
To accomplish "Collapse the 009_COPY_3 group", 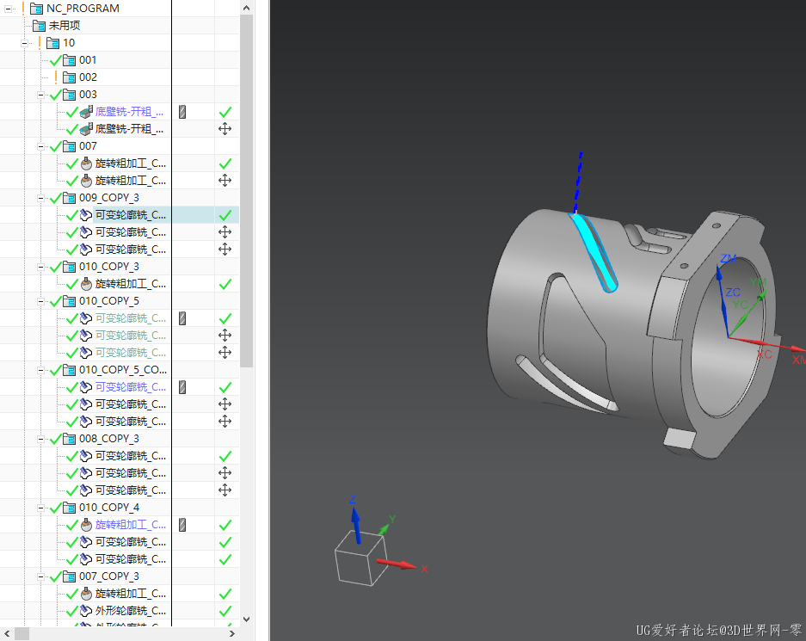I will pos(40,198).
